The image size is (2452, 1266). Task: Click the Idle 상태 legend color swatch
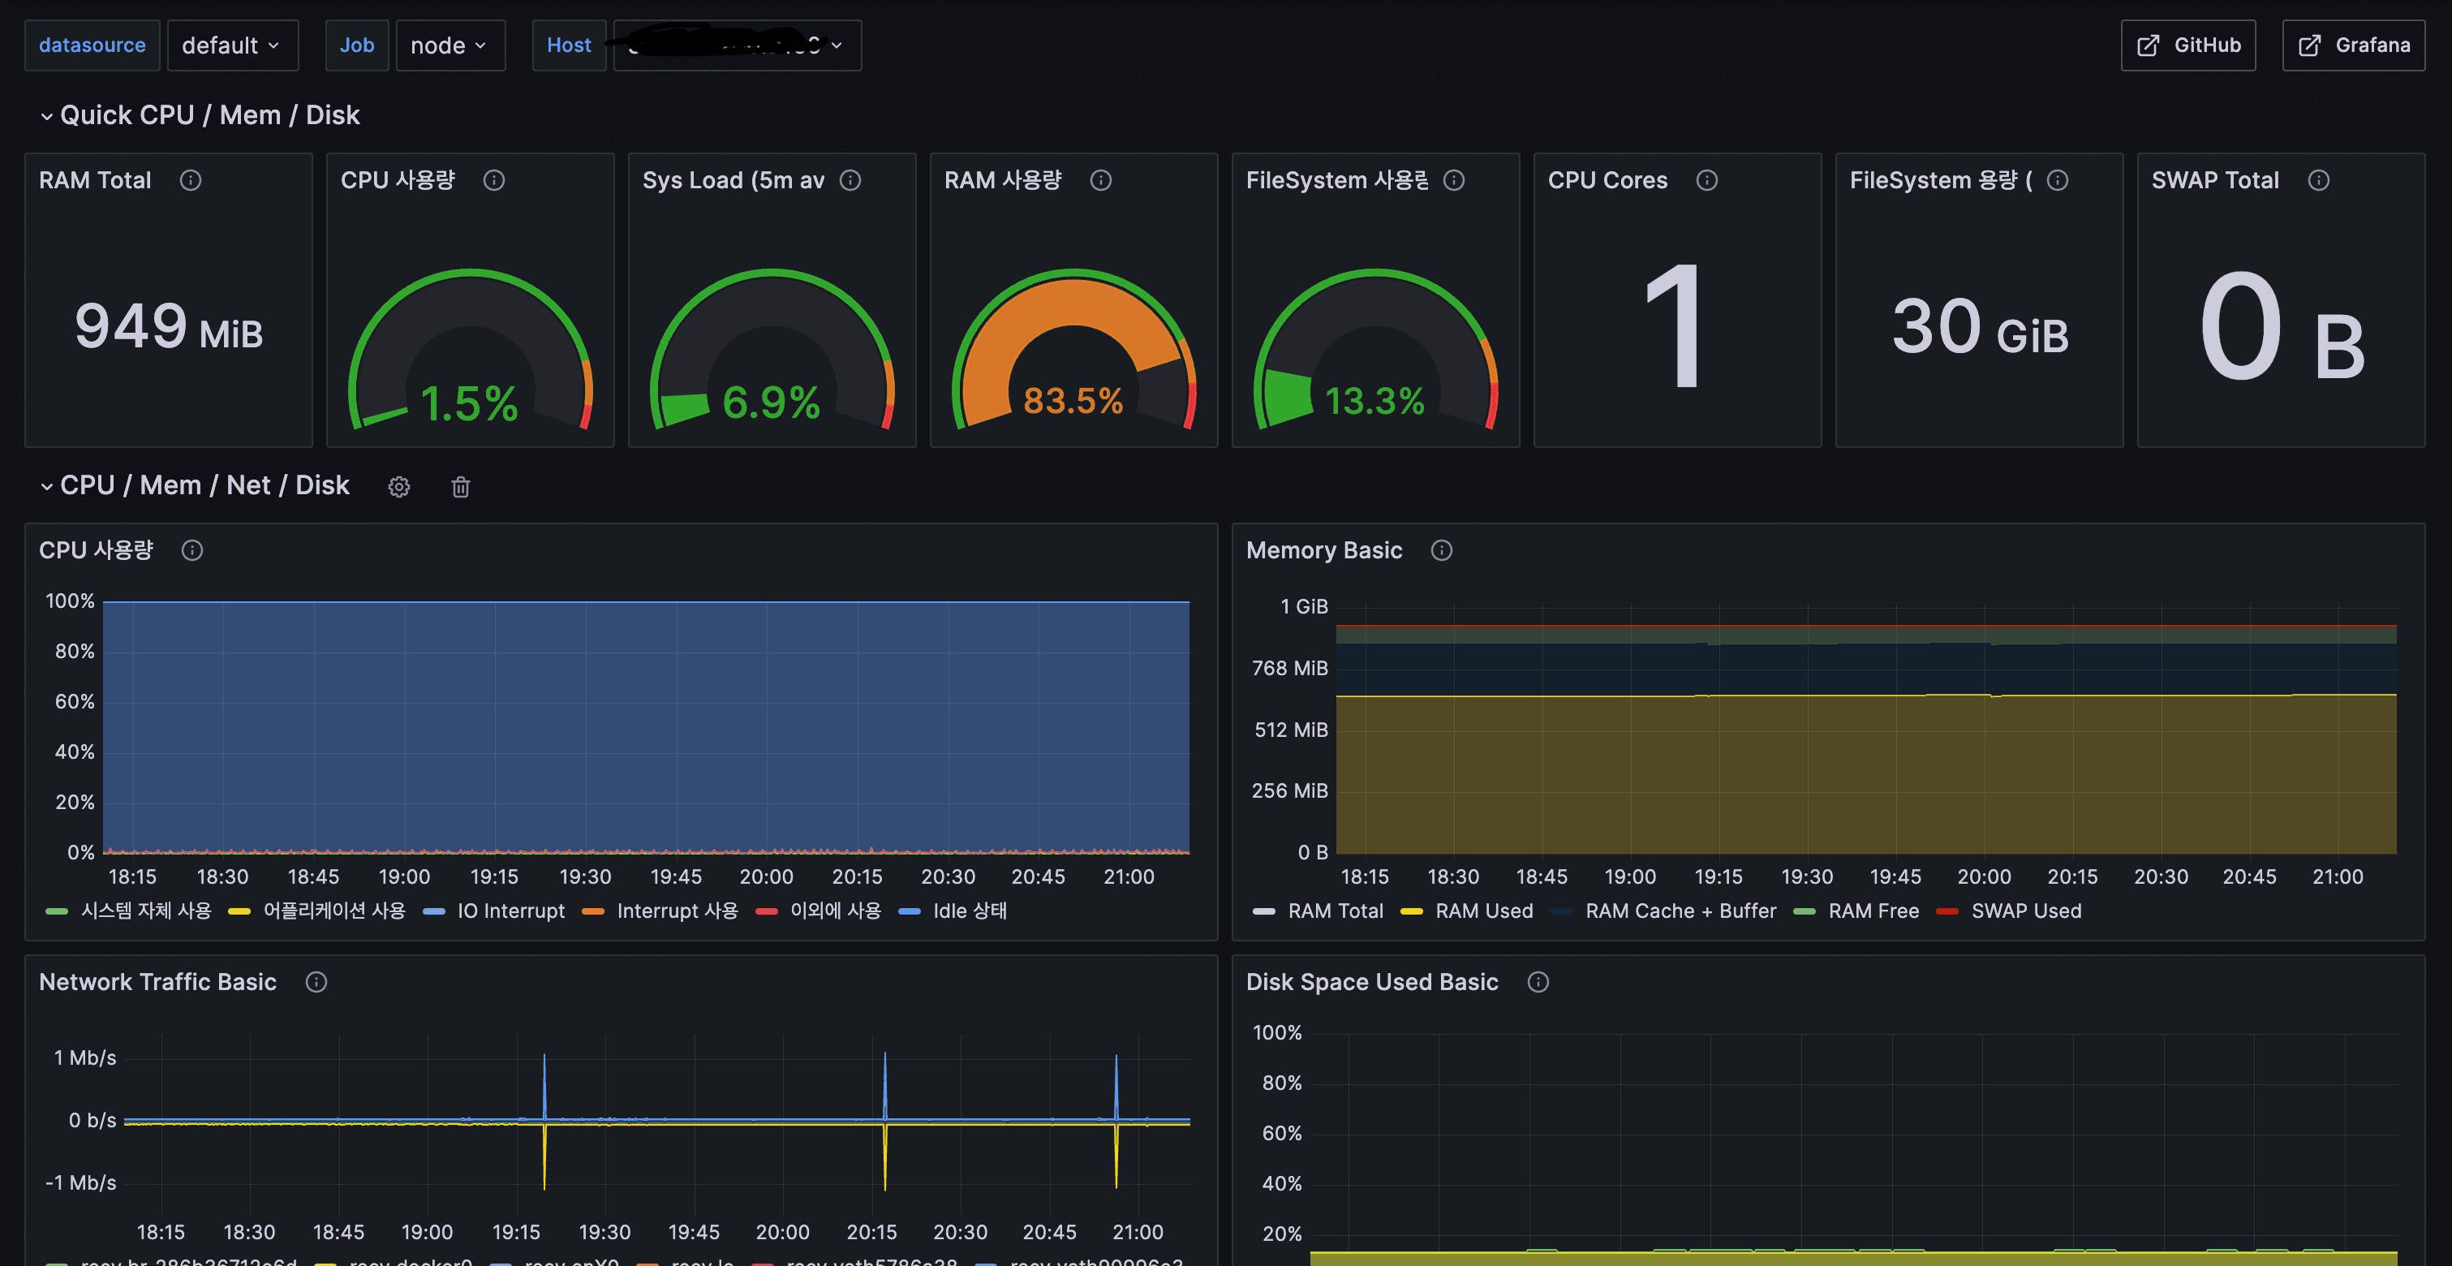[909, 912]
